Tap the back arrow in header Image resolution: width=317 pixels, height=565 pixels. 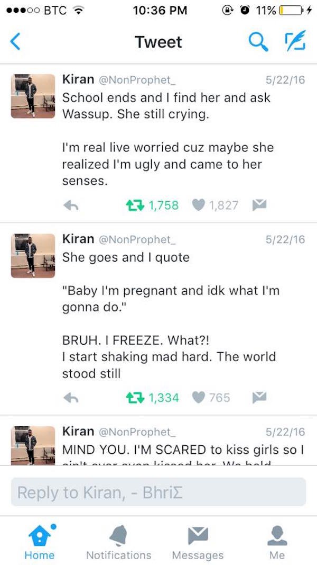coord(15,42)
